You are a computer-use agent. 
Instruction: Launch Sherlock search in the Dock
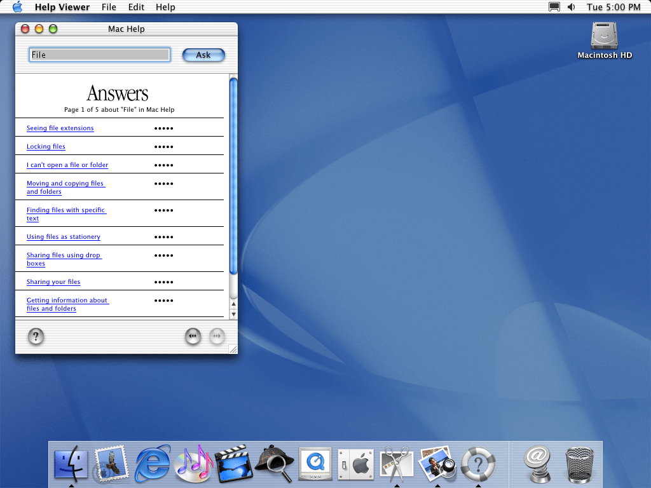275,464
